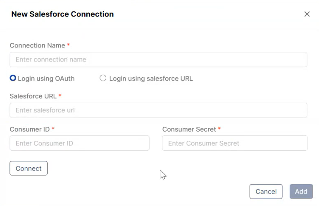Screen dimensions: 319x206
Task: Focus the Enter Consumer ID field
Action: click(x=79, y=143)
